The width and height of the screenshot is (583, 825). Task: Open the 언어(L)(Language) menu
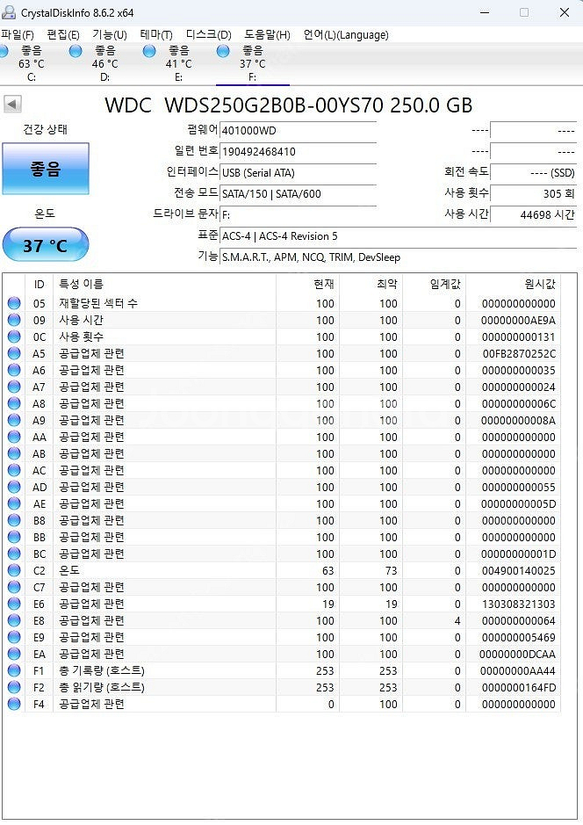coord(346,35)
